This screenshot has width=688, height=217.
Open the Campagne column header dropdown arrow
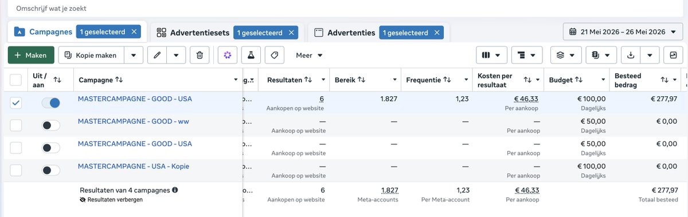point(236,80)
